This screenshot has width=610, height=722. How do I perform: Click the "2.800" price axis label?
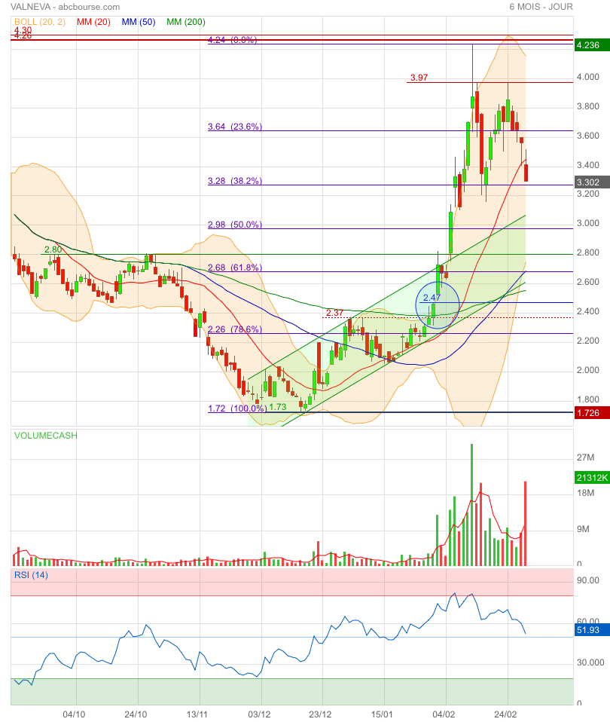click(588, 252)
